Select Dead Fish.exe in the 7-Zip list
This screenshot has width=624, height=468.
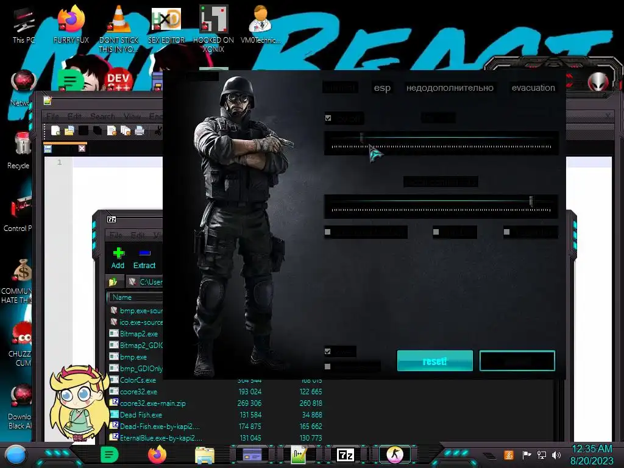pyautogui.click(x=141, y=414)
